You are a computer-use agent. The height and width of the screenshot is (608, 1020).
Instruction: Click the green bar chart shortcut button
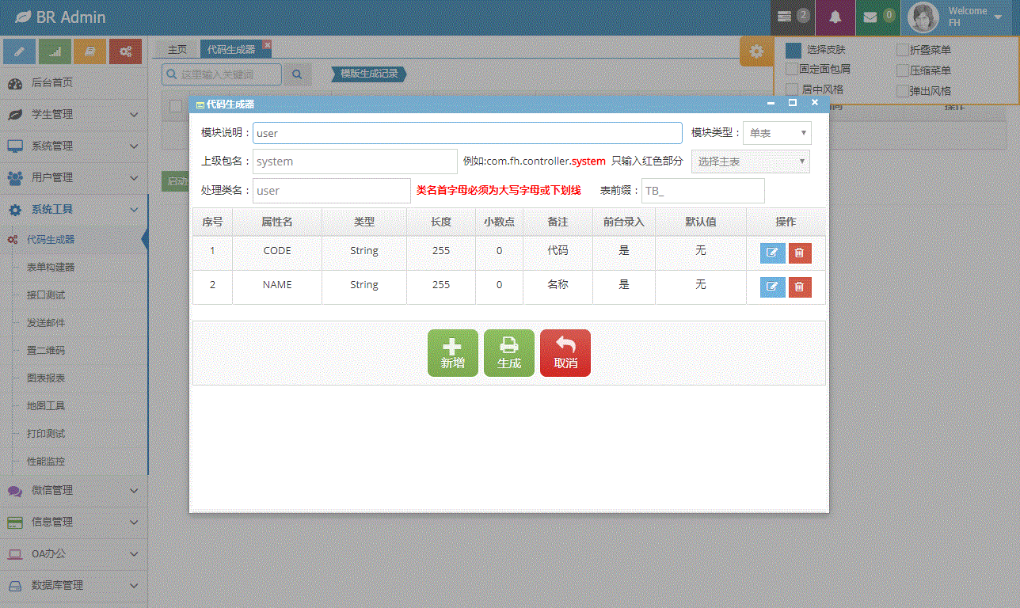(55, 51)
